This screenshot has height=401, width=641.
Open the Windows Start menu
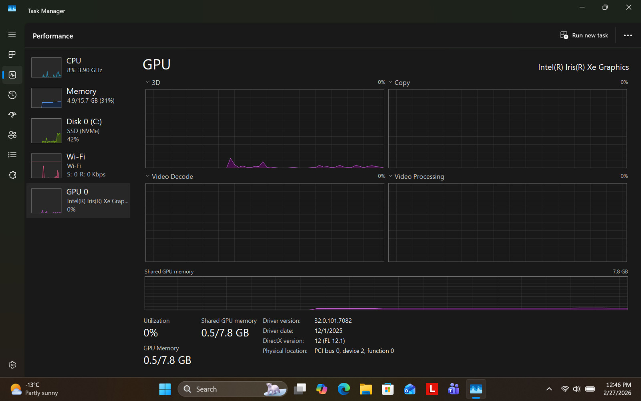pos(165,389)
